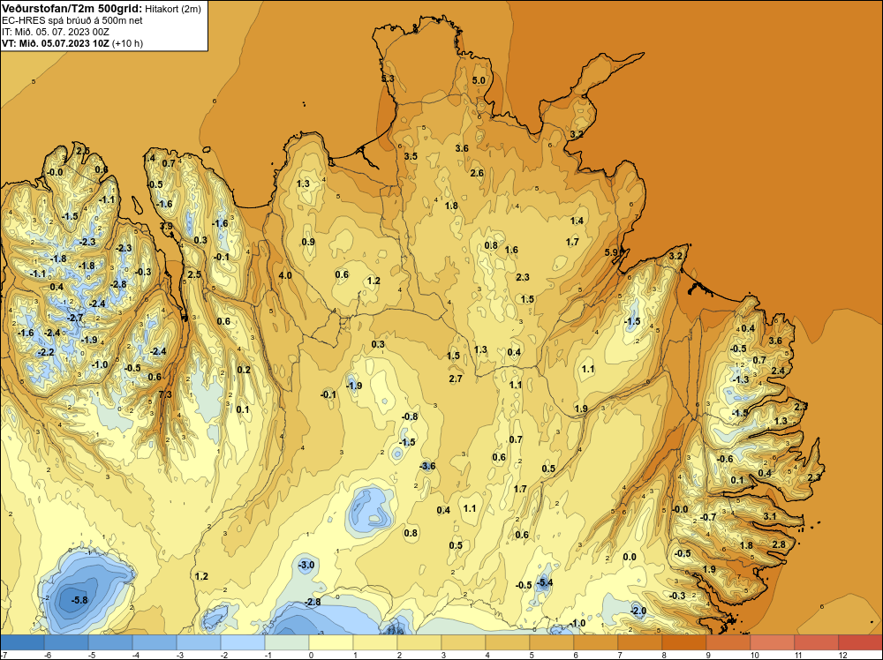This screenshot has height=660, width=883.
Task: Click the '5.9' temperature value
Action: 611,252
